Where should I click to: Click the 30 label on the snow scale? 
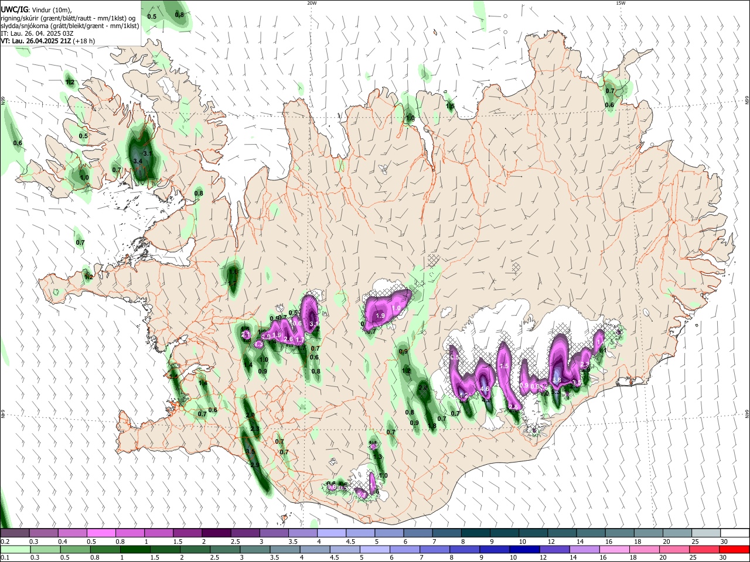tap(724, 542)
